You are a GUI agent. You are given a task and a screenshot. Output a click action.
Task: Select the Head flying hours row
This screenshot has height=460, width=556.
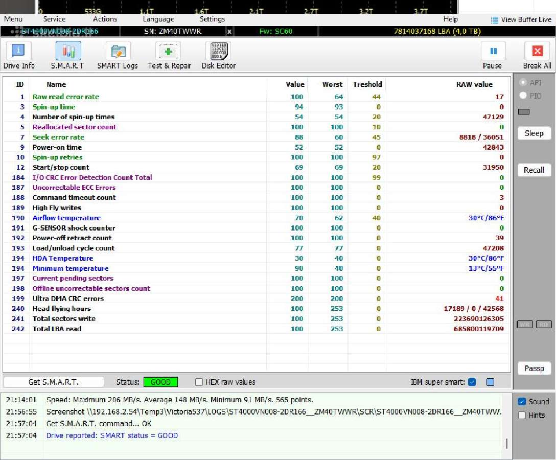pos(257,309)
